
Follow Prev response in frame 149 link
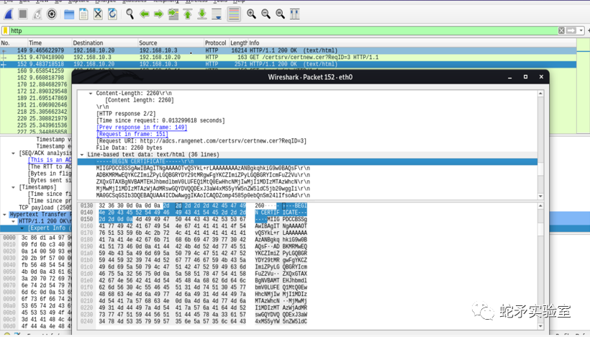coord(142,127)
